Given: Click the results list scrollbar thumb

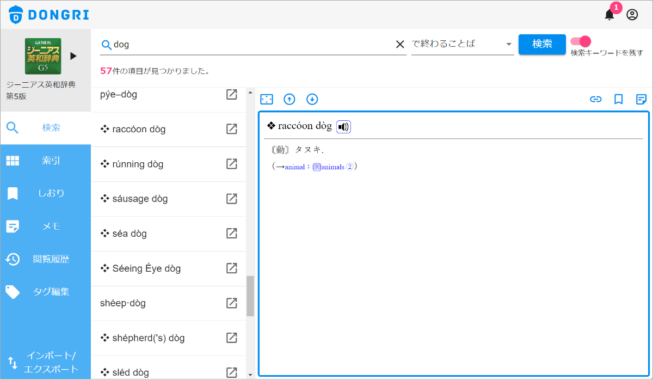Looking at the screenshot, I should pos(250,296).
